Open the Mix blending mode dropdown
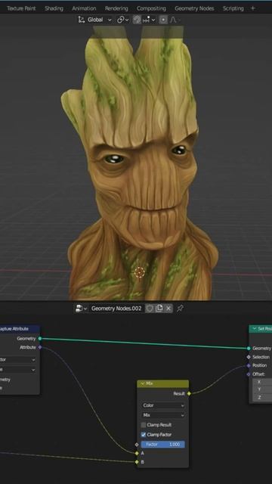Screen dimensions: 272x484 click(163, 415)
